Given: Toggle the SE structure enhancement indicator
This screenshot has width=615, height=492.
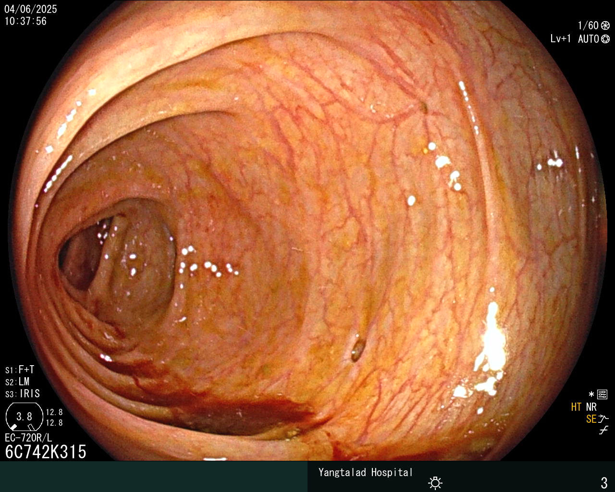Looking at the screenshot, I should tap(591, 419).
